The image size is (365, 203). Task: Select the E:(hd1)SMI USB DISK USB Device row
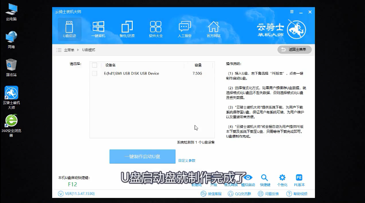(152, 74)
